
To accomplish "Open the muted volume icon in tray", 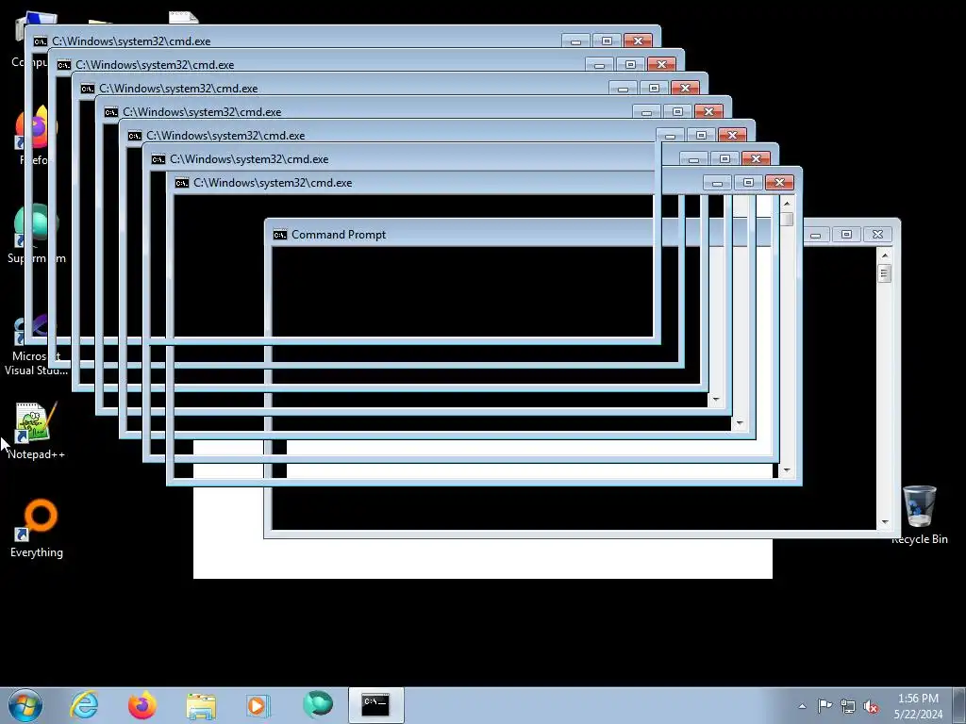I will click(x=871, y=706).
